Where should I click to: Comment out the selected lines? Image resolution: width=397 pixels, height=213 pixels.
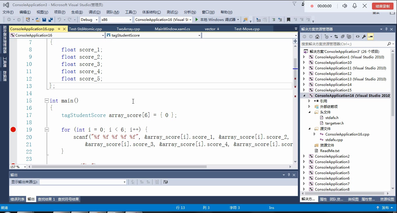[273, 19]
